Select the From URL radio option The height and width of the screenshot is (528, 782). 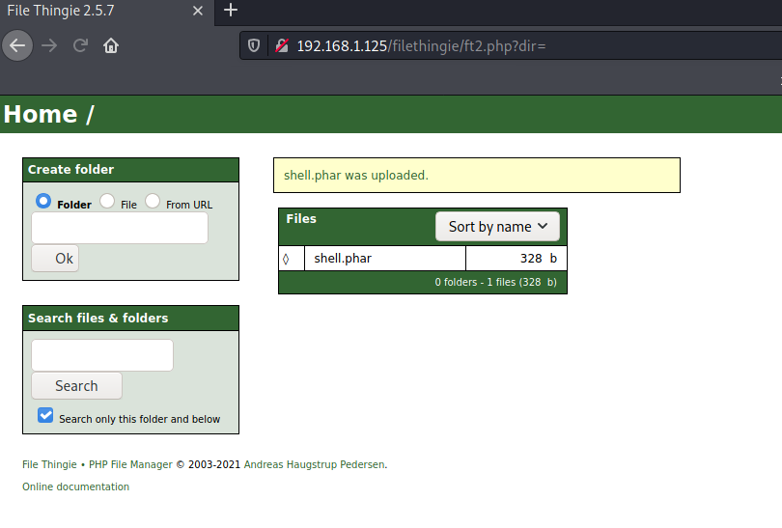tap(153, 201)
